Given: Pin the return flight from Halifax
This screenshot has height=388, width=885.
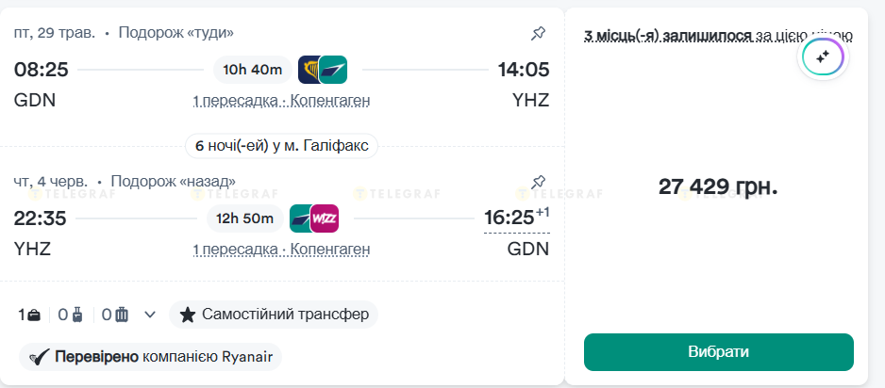Looking at the screenshot, I should (538, 181).
